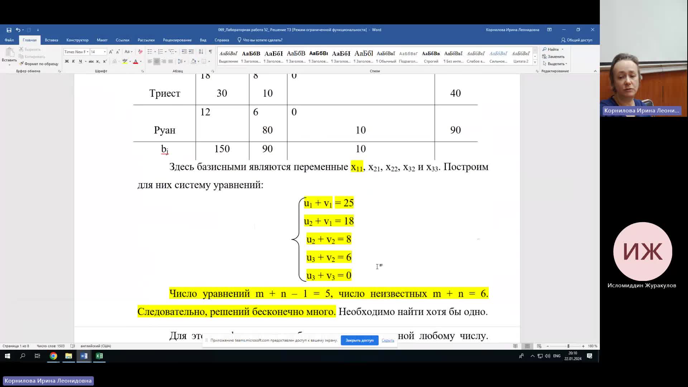The height and width of the screenshot is (387, 688).
Task: Align text left in the paragraph group
Action: coord(150,61)
